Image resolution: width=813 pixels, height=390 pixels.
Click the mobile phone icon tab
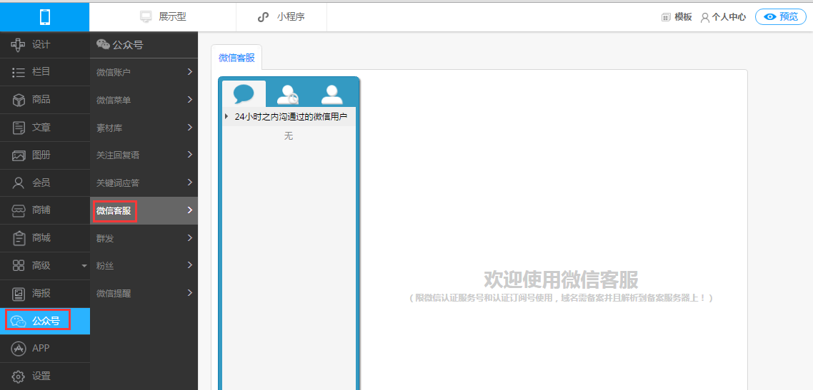coord(44,17)
